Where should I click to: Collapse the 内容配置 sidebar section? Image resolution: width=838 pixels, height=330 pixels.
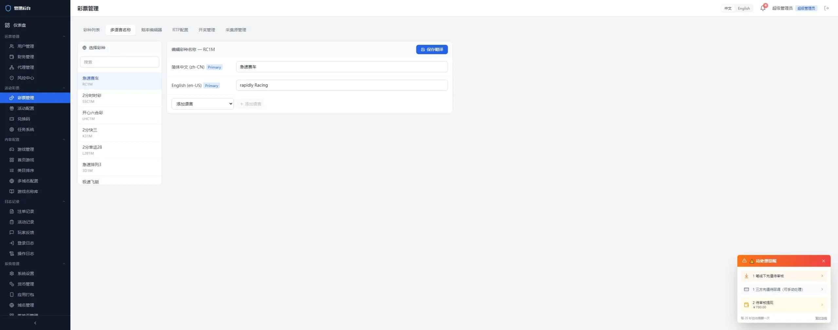click(64, 140)
